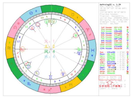The width and height of the screenshot is (135, 99).
Task: Click the yellow Virgo segment of the zodiac ring
Action: tap(10, 48)
